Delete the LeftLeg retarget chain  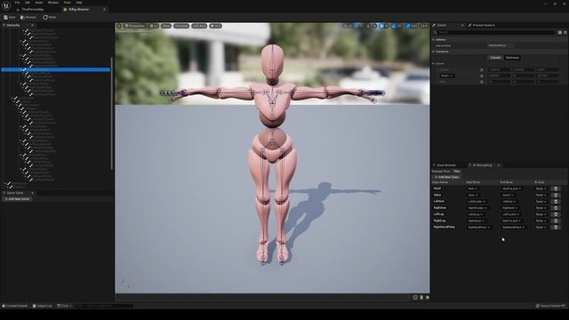(556, 214)
